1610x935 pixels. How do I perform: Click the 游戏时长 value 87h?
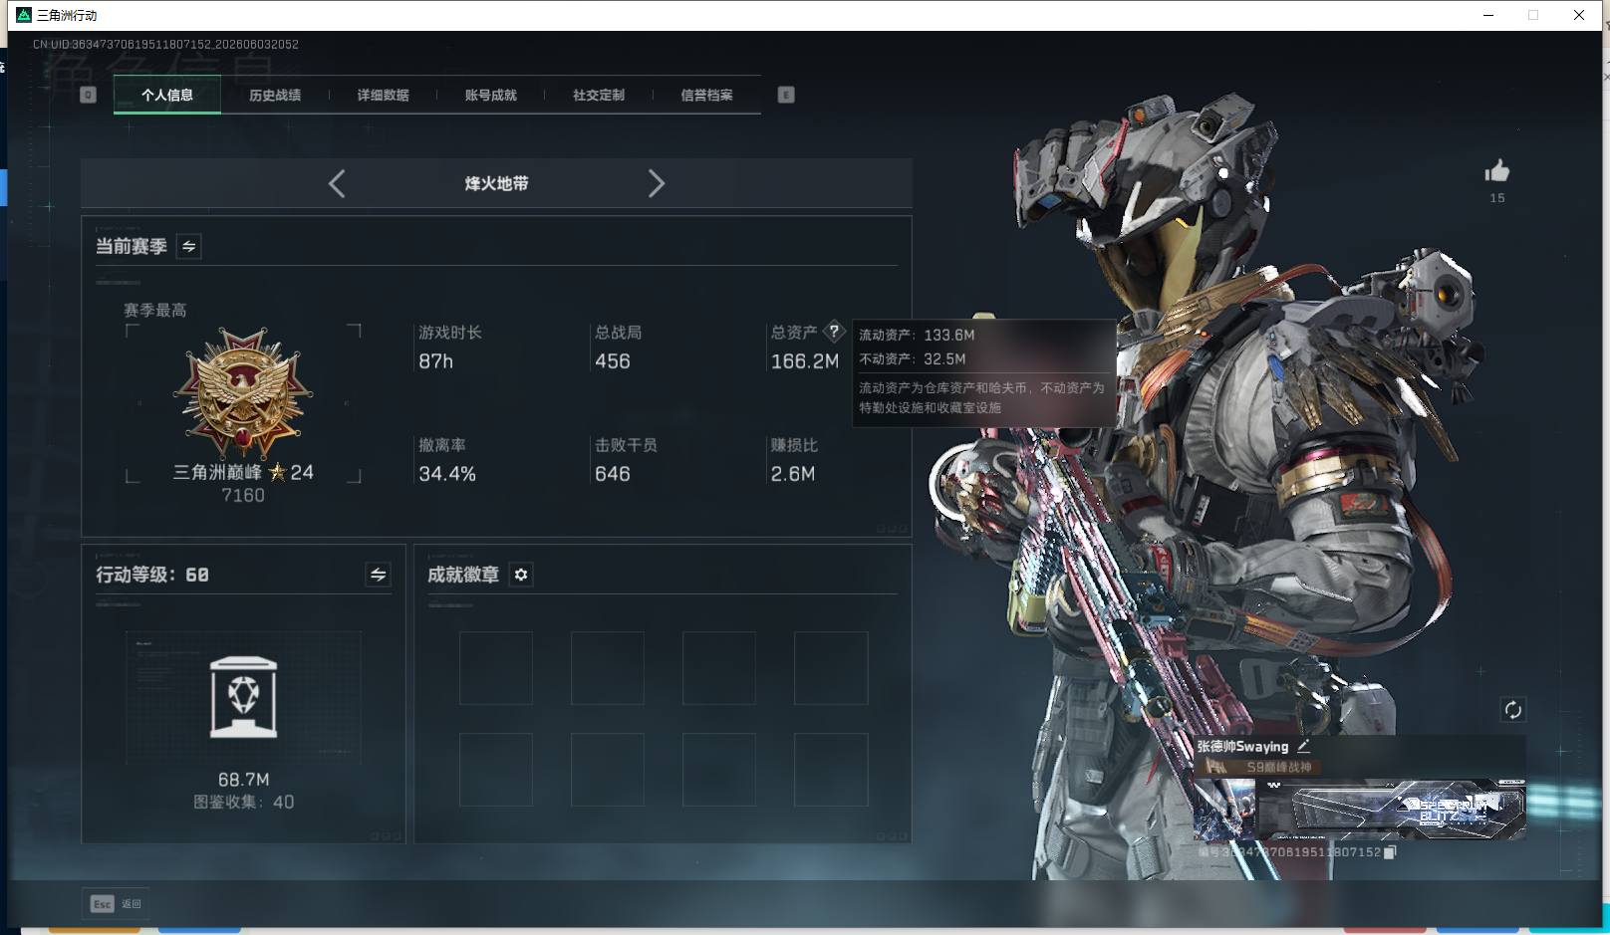click(x=435, y=361)
